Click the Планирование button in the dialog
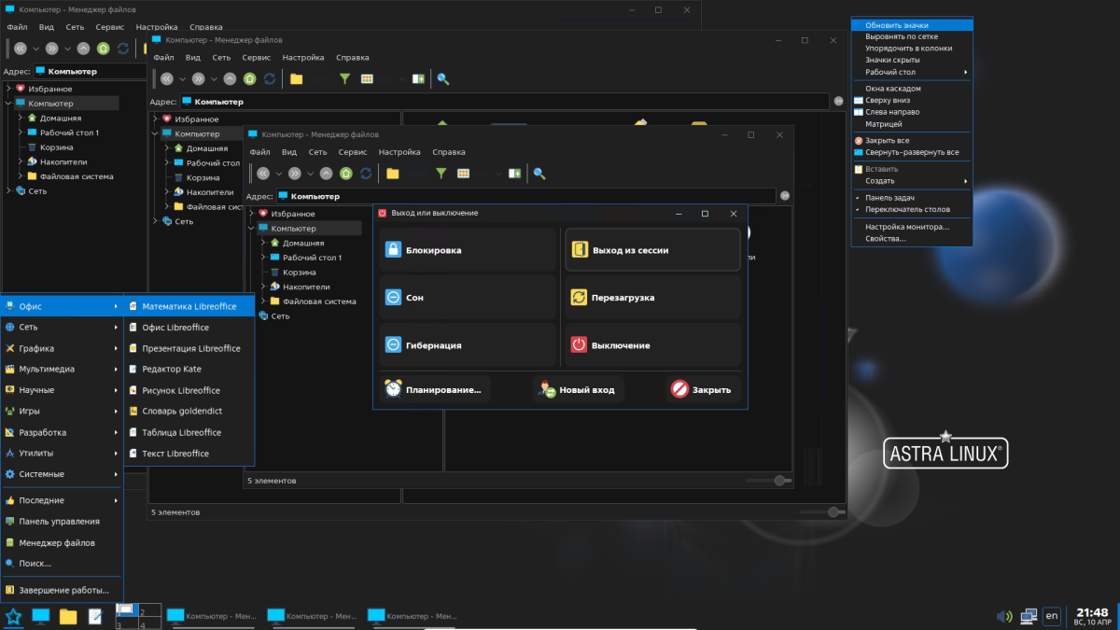 pyautogui.click(x=435, y=389)
